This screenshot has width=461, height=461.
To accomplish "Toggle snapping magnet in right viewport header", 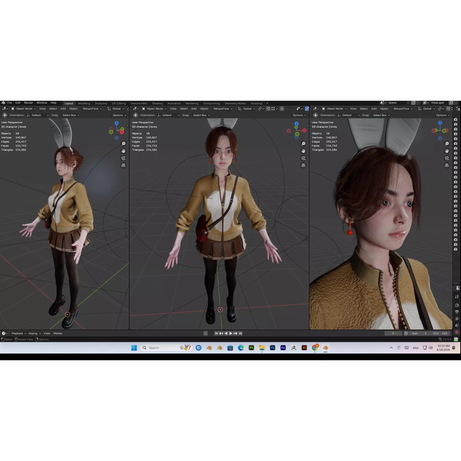I will [x=448, y=109].
